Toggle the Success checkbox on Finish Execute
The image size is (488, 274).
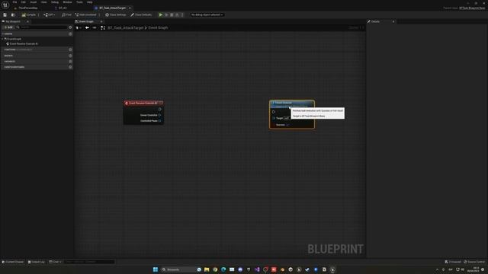(x=287, y=125)
